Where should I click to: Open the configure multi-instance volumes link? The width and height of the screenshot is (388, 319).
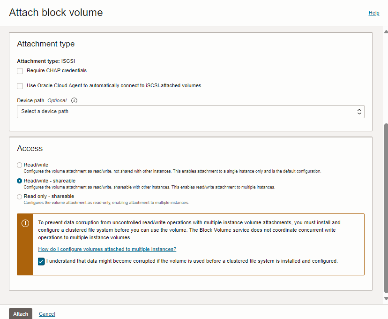click(x=107, y=249)
